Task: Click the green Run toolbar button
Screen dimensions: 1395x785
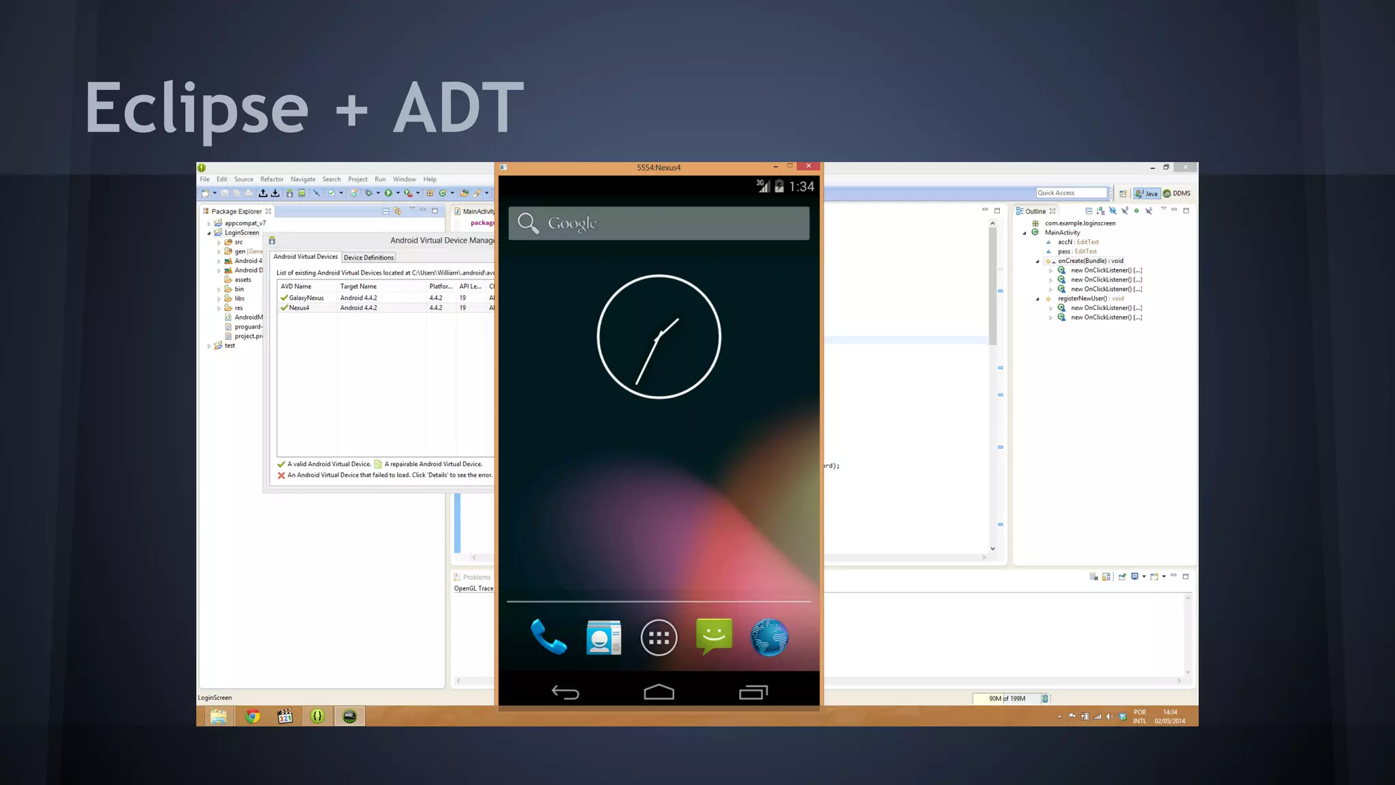Action: 388,194
